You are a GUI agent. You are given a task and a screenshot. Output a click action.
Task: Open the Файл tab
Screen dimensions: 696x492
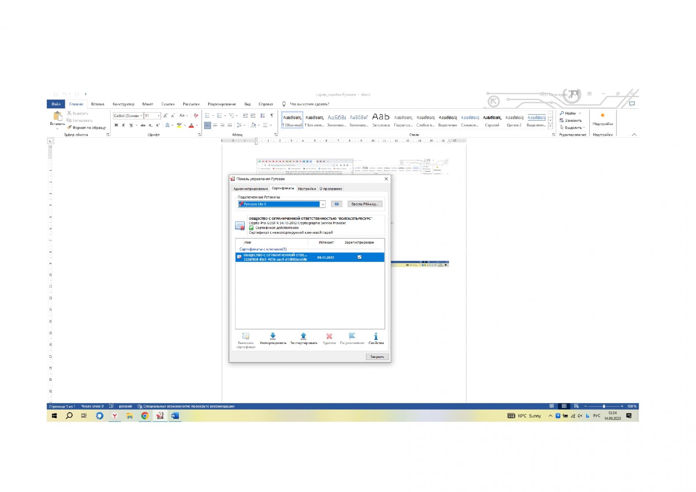click(x=56, y=104)
